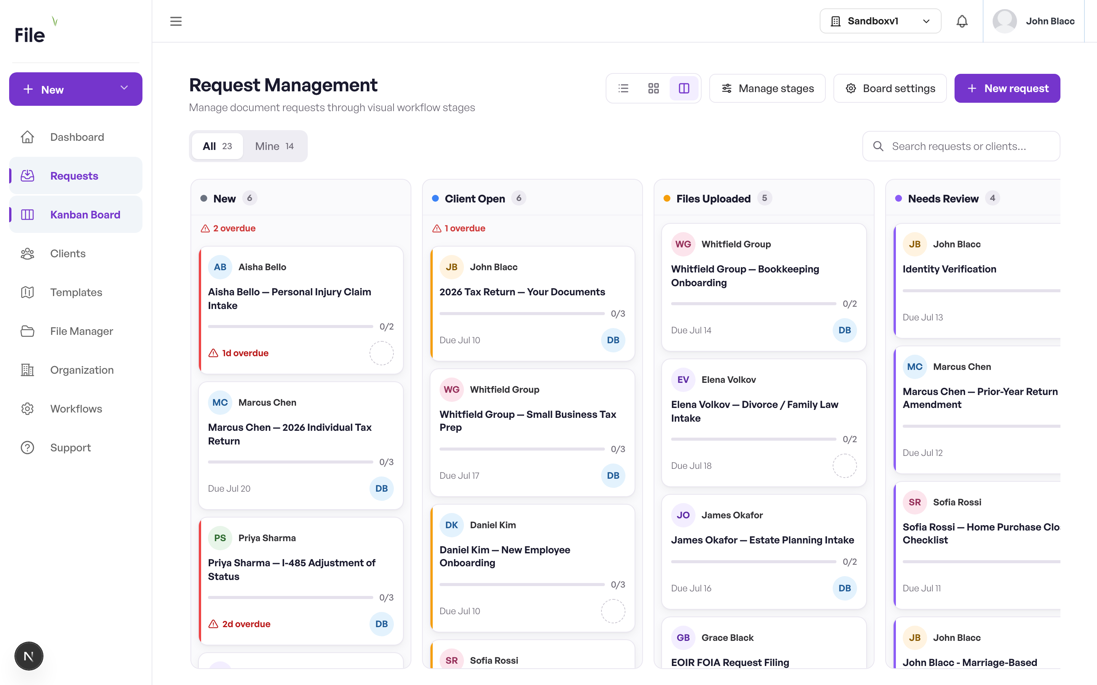Create a New request
This screenshot has height=685, width=1097.
pos(1007,88)
